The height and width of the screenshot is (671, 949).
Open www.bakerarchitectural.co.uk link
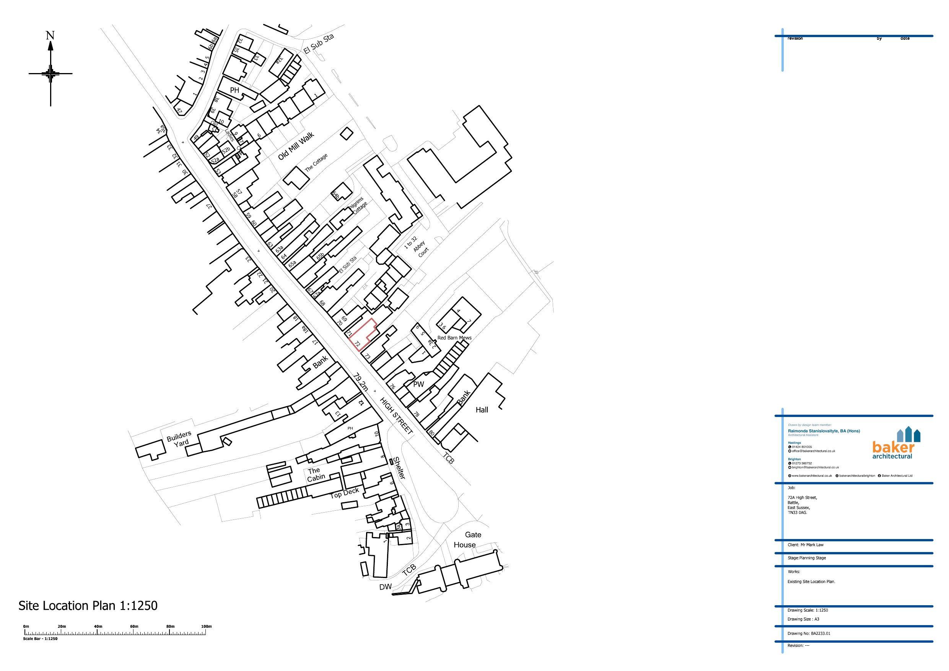point(812,476)
